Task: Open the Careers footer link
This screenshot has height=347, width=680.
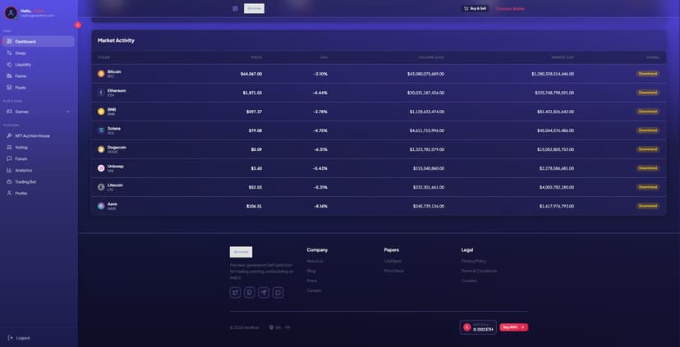Action: (314, 290)
